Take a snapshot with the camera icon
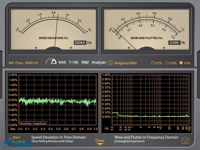Viewport: 200px width, 150px height. pyautogui.click(x=185, y=140)
